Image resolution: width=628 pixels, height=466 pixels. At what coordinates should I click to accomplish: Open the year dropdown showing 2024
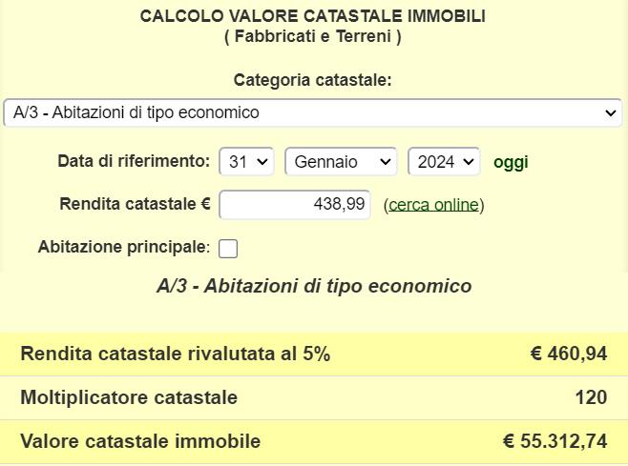click(x=443, y=162)
